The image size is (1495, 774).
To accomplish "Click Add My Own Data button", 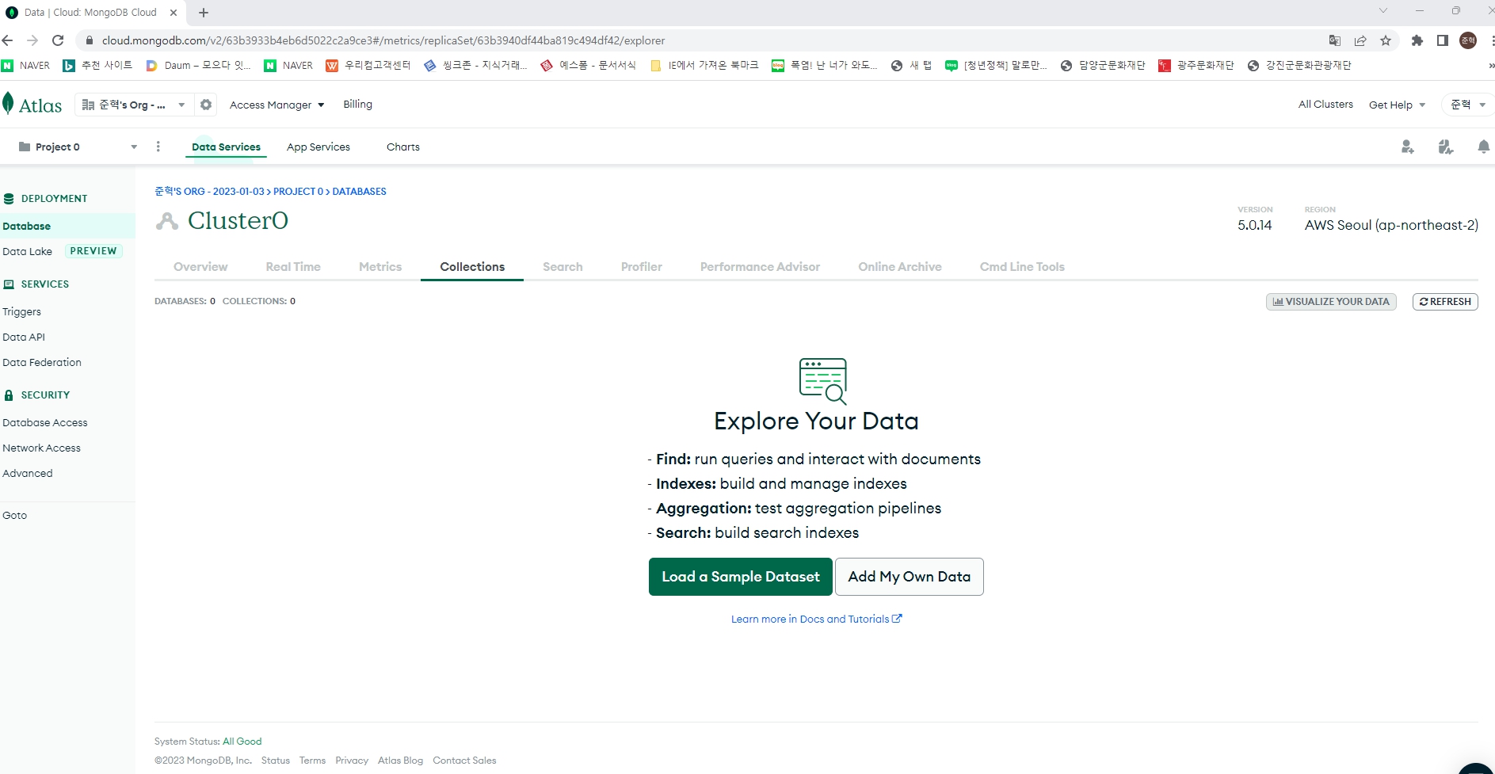I will 910,577.
